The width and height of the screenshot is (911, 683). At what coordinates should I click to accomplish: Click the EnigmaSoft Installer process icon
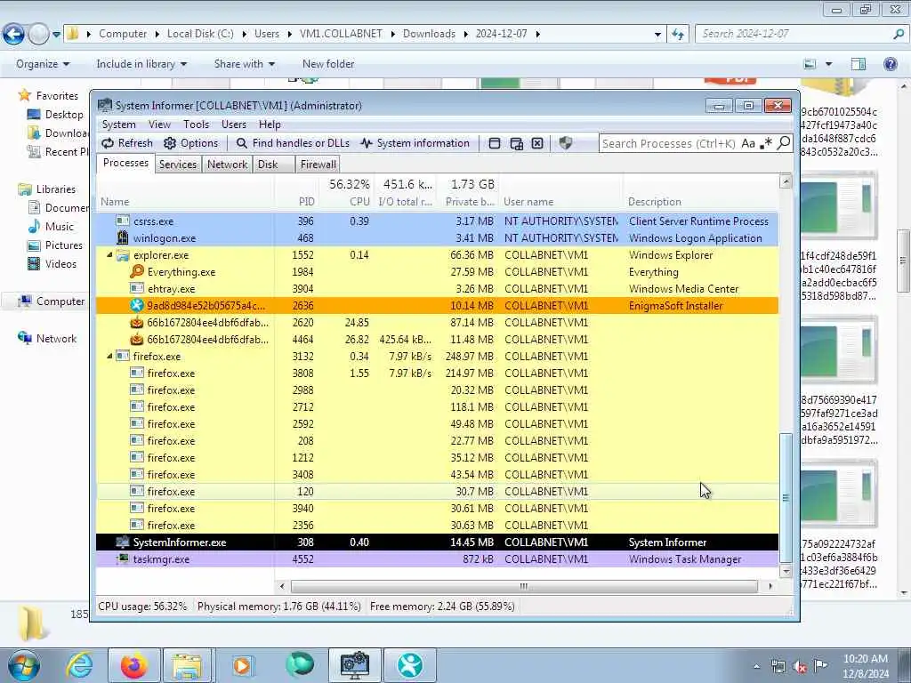tap(136, 305)
